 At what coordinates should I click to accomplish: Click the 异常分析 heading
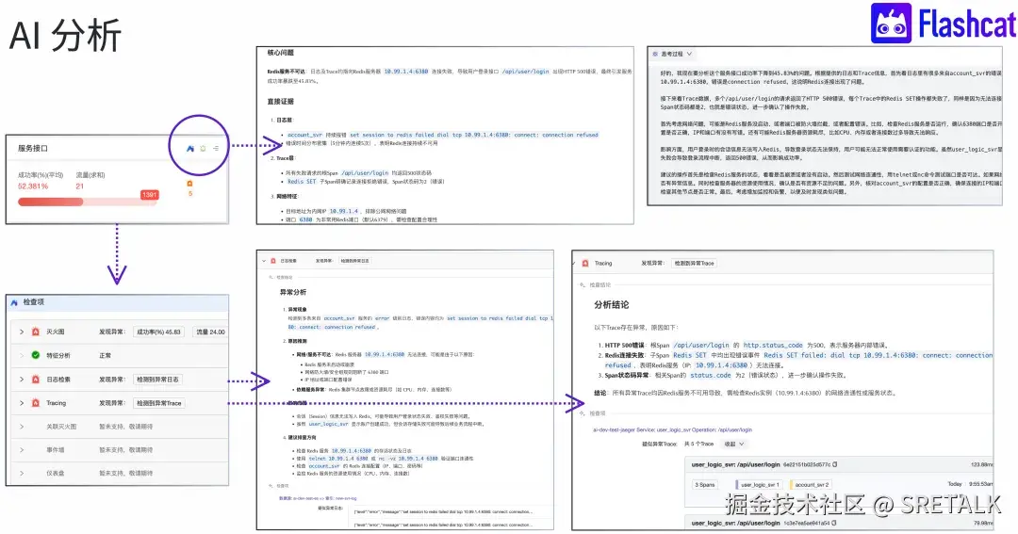coord(293,293)
